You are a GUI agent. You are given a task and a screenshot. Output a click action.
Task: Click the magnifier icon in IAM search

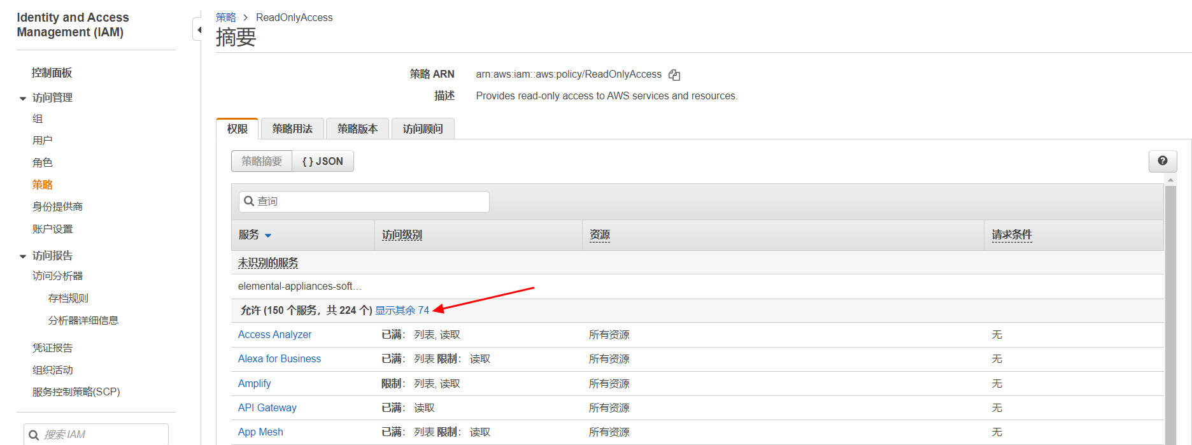point(34,435)
